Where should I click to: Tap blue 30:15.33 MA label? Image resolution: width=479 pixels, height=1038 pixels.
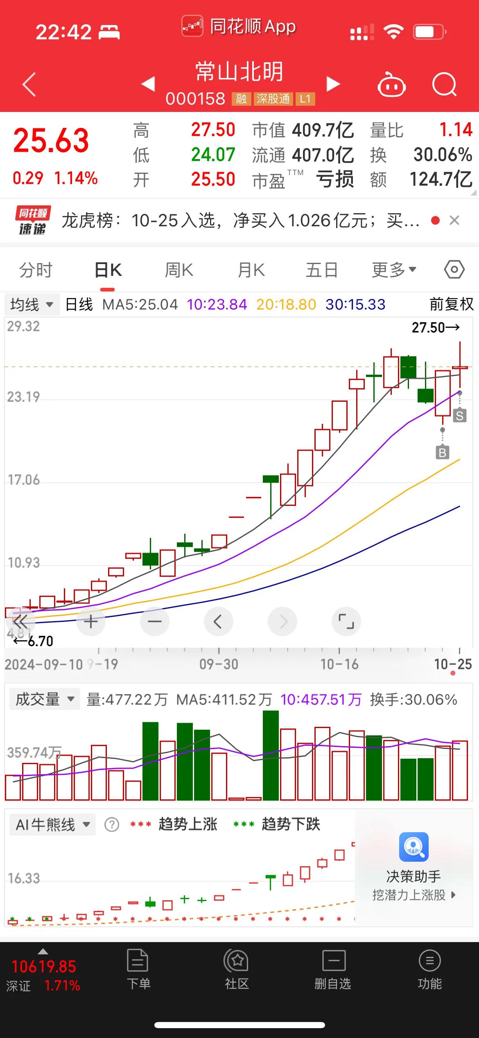(355, 305)
